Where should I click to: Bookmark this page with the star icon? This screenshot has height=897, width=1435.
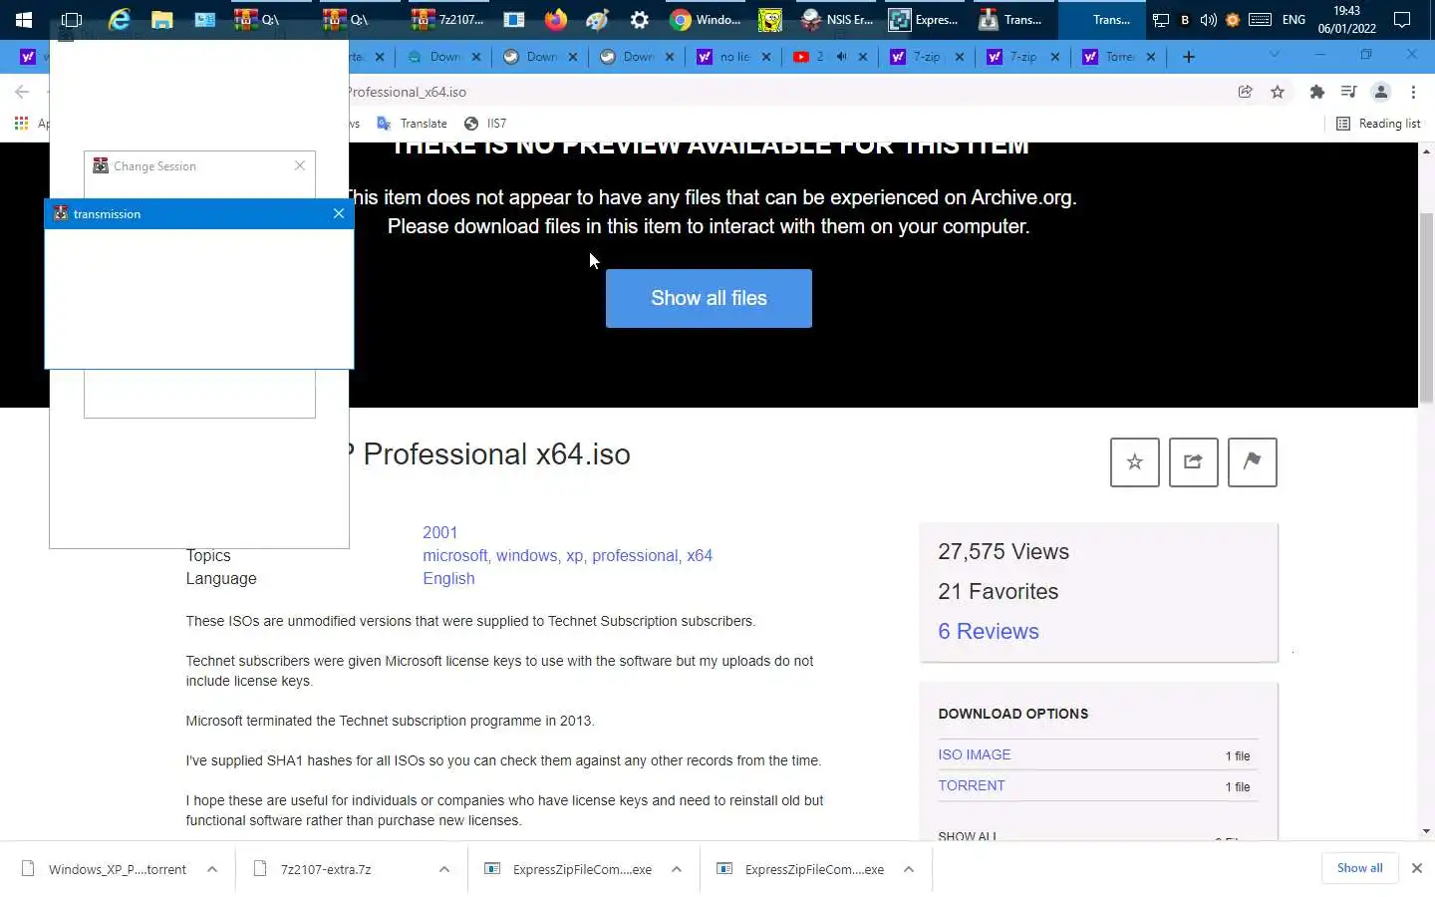coord(1278,92)
